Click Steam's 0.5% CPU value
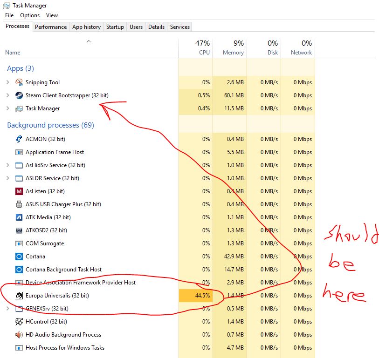 (204, 95)
